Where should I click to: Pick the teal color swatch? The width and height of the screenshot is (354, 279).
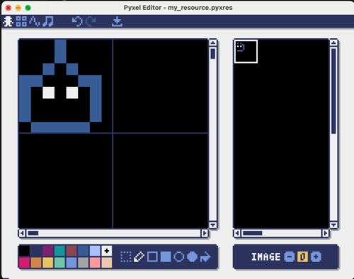pos(59,251)
